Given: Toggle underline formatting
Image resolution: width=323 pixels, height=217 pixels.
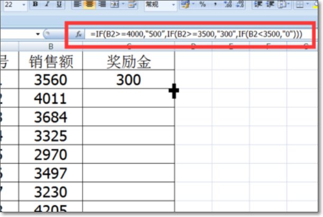Looking at the screenshot, I should [59, 4].
